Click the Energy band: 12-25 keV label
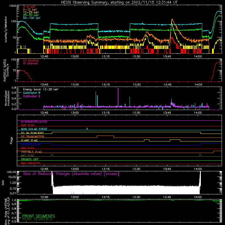This screenshot has width=225, height=225. point(41,89)
